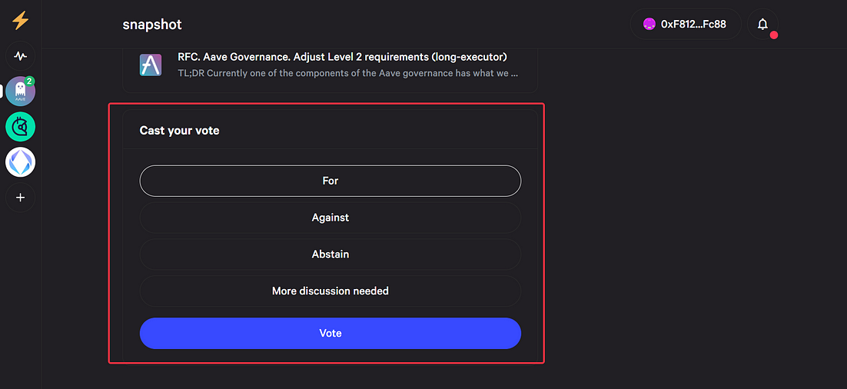Click the plus icon to add space
Screen dimensions: 847x389
tap(21, 198)
